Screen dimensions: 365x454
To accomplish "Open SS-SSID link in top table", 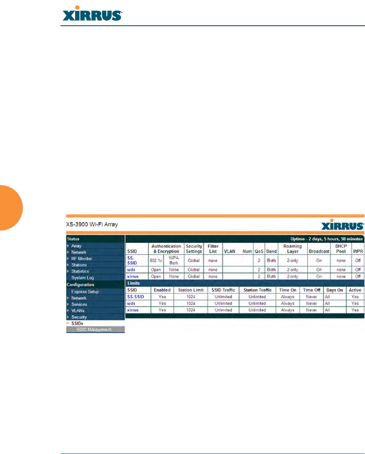I will 132,260.
